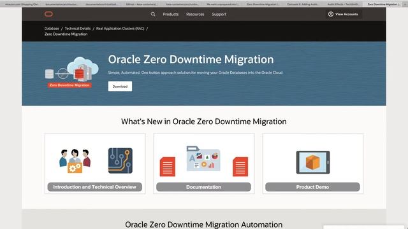Switch to the documentation/virtualization browser tab
The image size is (408, 229).
point(101,4)
